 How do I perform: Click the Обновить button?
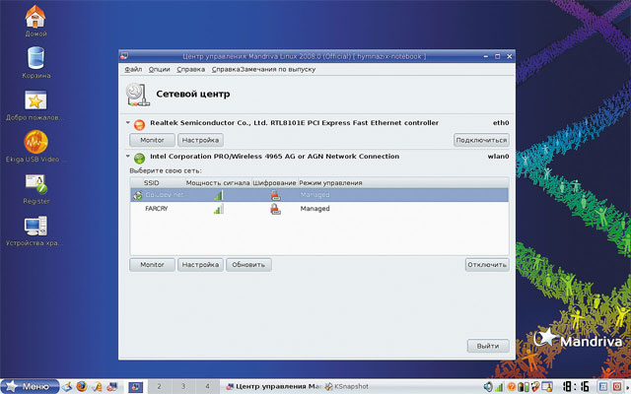pos(248,265)
